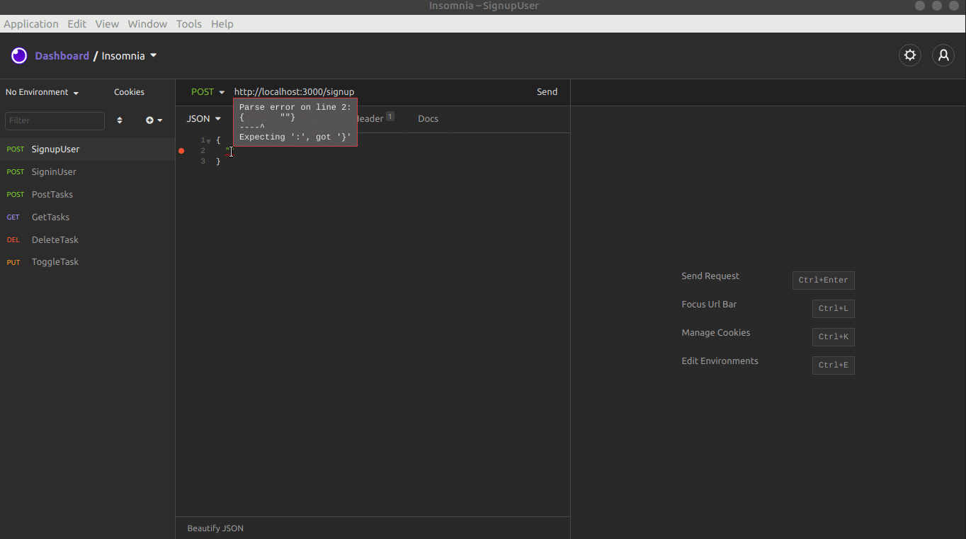This screenshot has width=966, height=539.
Task: Click the Focus Url Bar label
Action: click(709, 305)
